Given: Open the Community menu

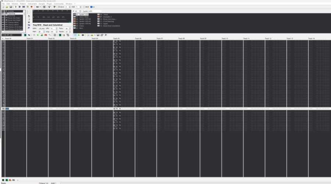Looking at the screenshot, I should 59,4.
